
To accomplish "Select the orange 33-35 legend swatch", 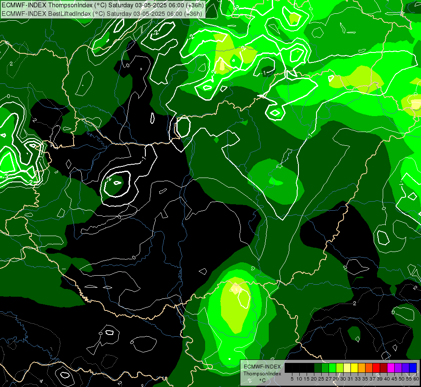I will click(362, 368).
